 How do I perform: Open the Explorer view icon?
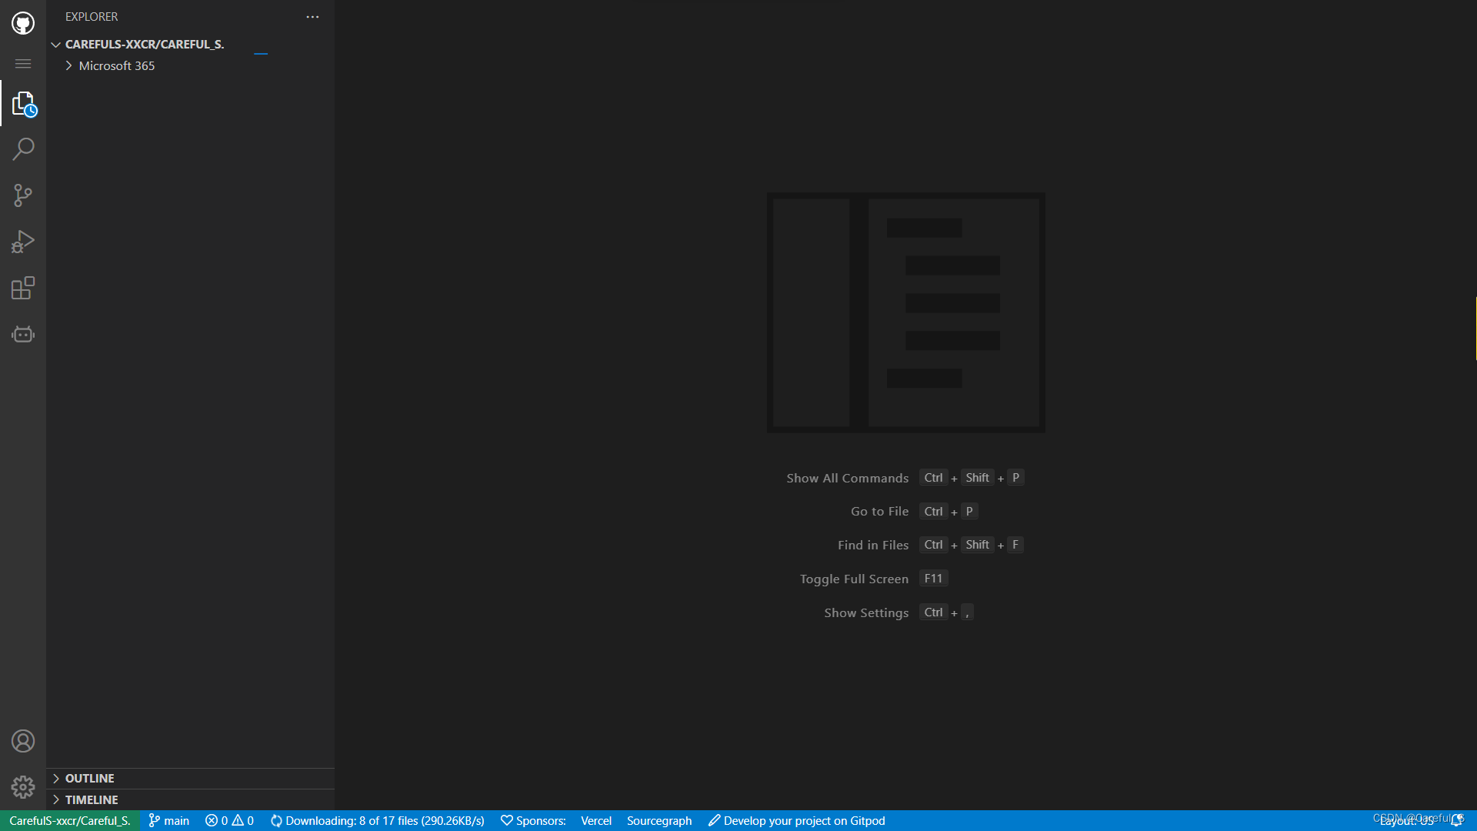click(x=23, y=104)
